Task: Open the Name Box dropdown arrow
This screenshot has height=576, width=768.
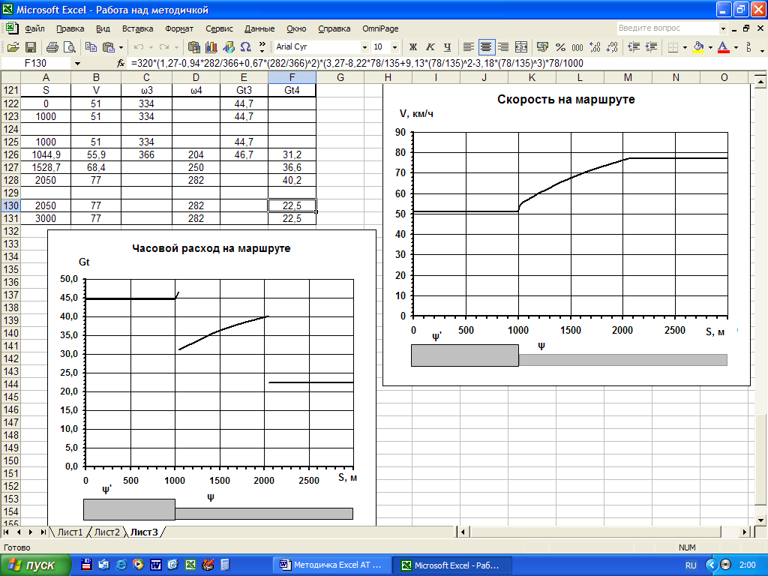Action: tap(77, 63)
